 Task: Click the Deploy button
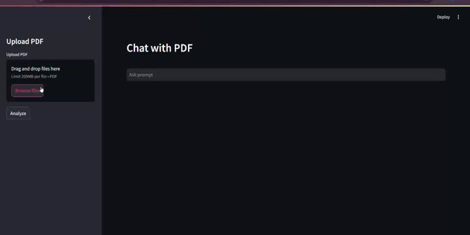(x=443, y=17)
